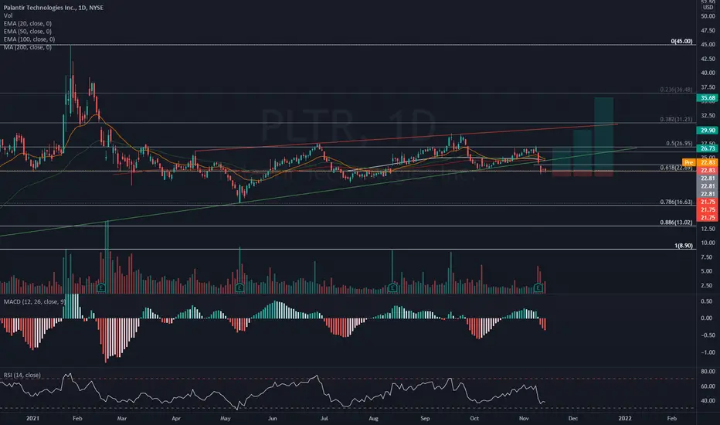The height and width of the screenshot is (425, 720).
Task: Toggle the EMA (20, close, 0) legend
Action: point(28,23)
